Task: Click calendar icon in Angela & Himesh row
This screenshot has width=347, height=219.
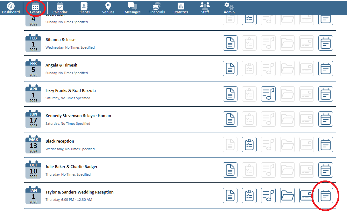Action: point(326,68)
